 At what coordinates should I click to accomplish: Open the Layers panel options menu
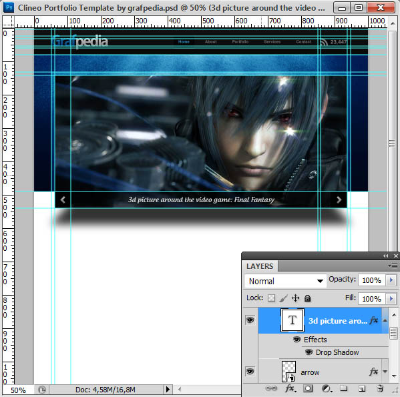393,266
